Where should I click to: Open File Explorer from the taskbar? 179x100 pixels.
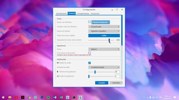[x=10, y=97]
